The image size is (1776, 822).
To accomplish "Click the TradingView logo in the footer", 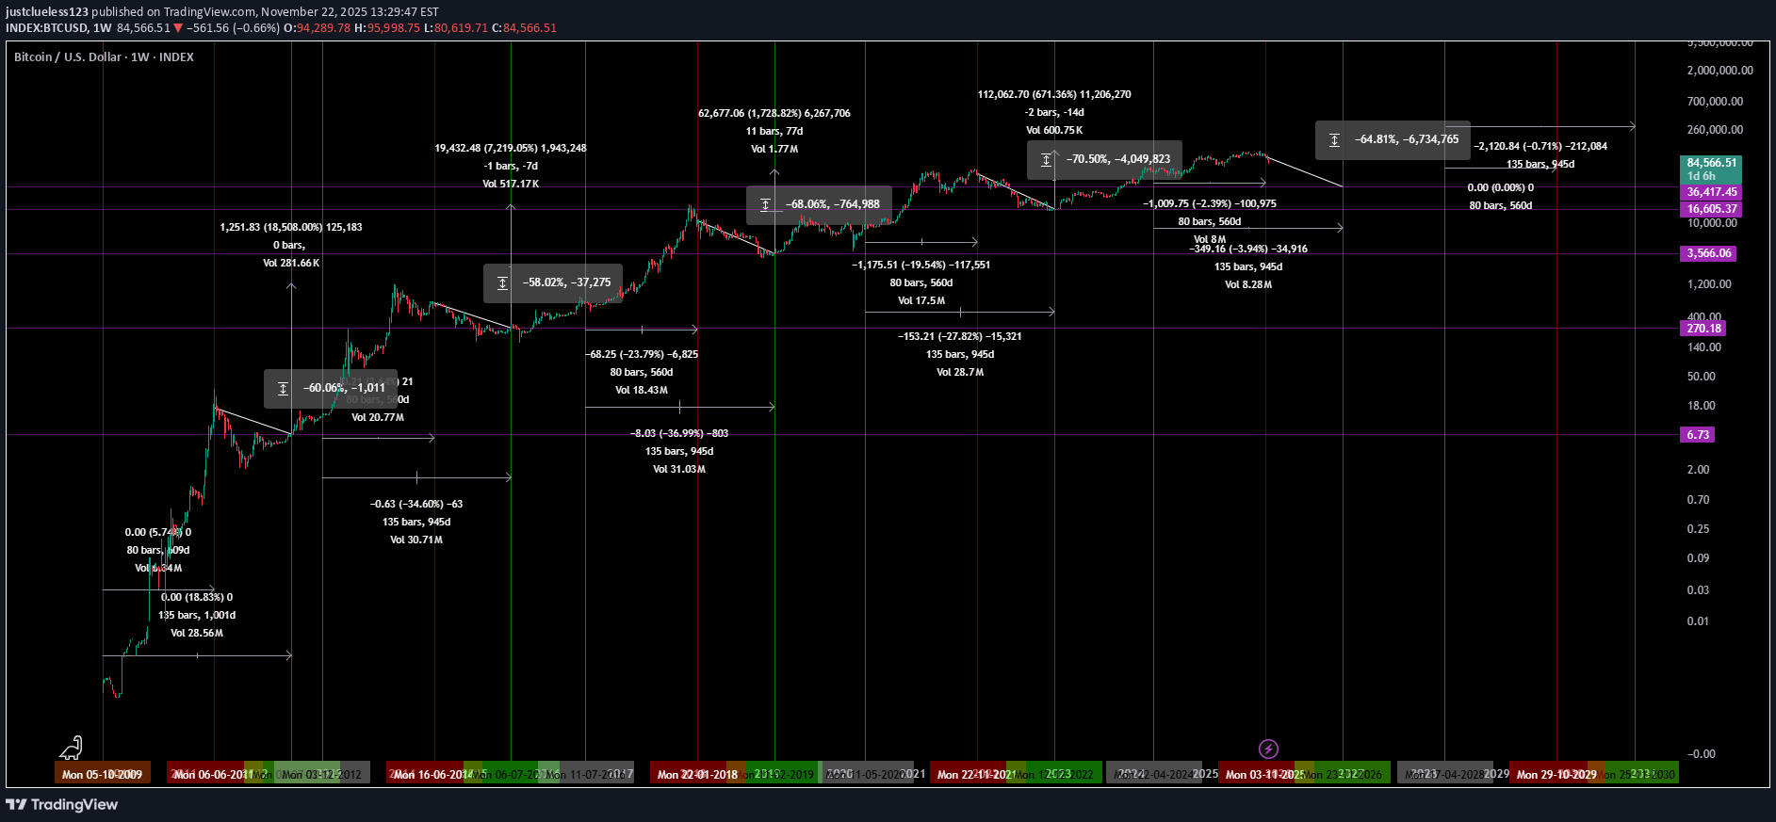I will [62, 804].
